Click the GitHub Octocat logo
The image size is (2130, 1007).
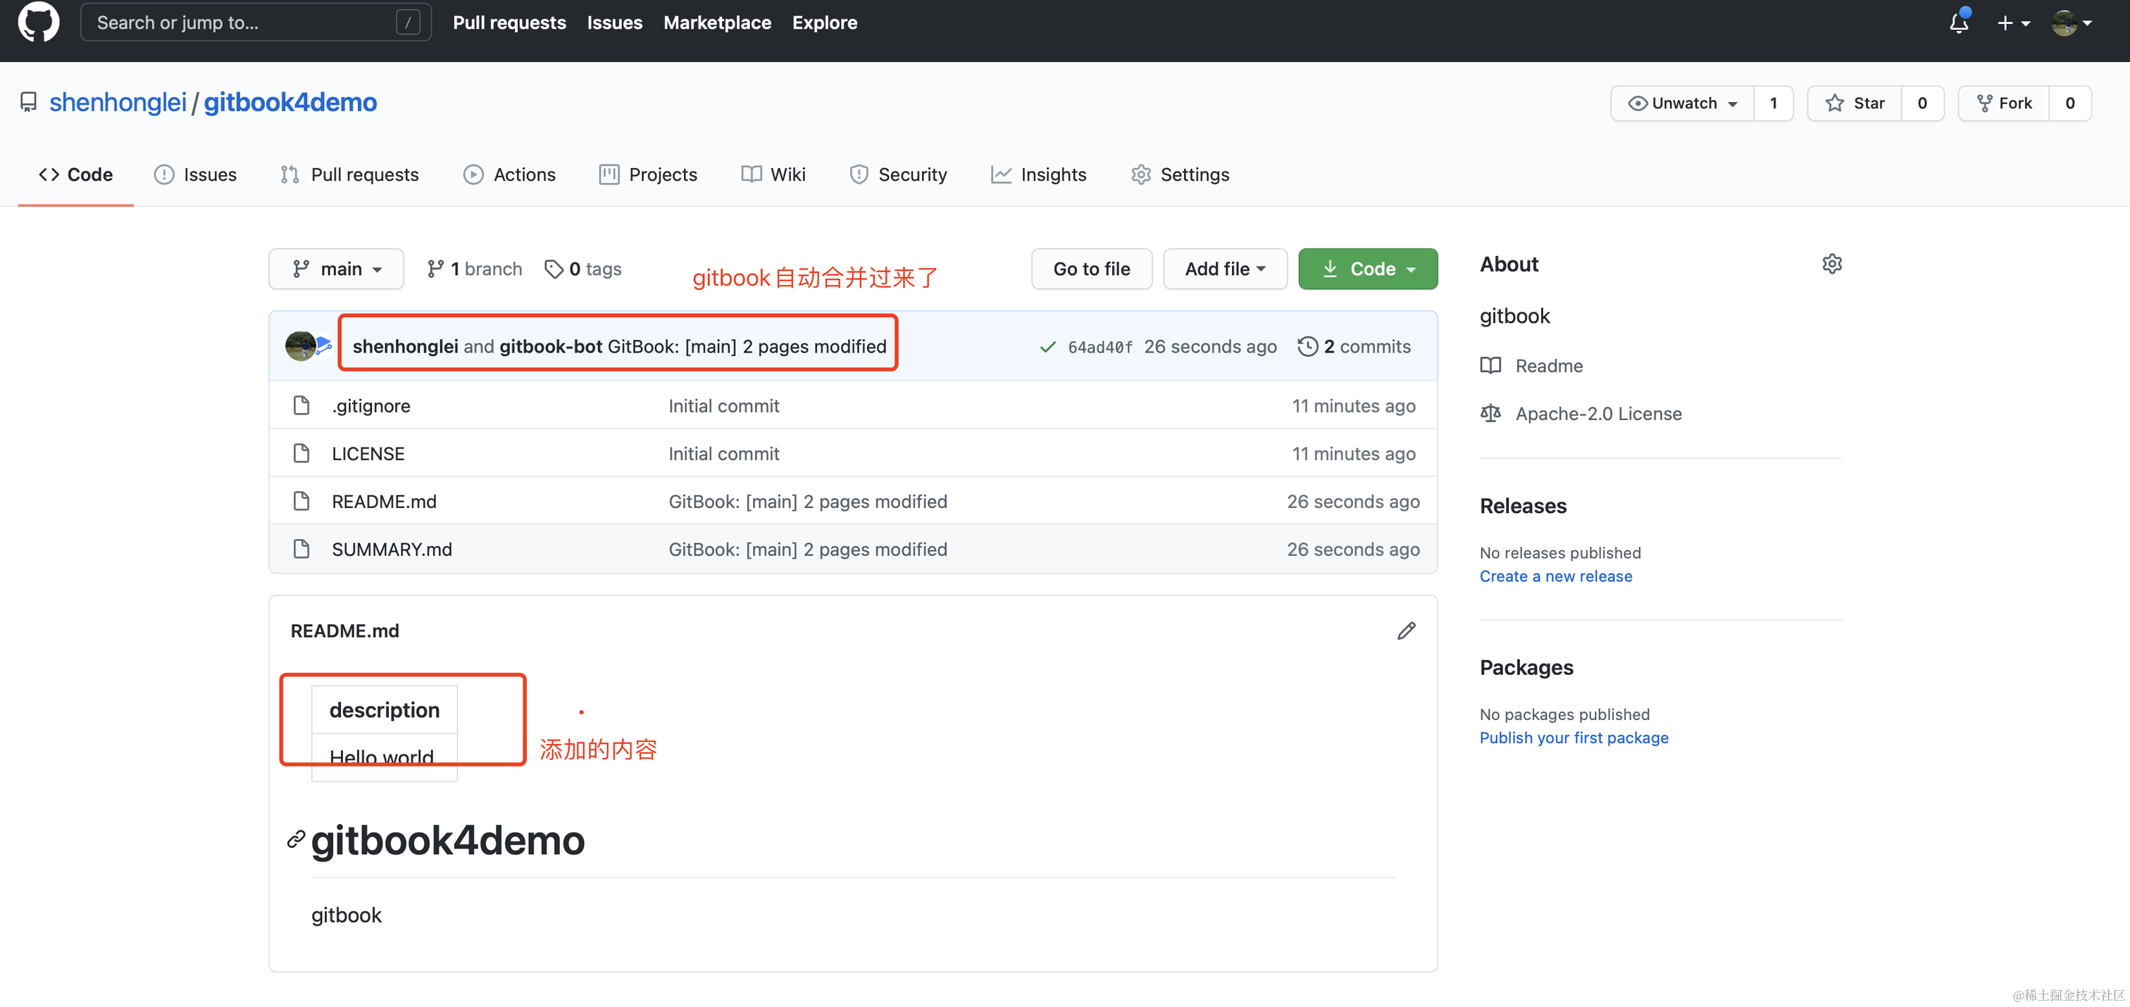(38, 23)
